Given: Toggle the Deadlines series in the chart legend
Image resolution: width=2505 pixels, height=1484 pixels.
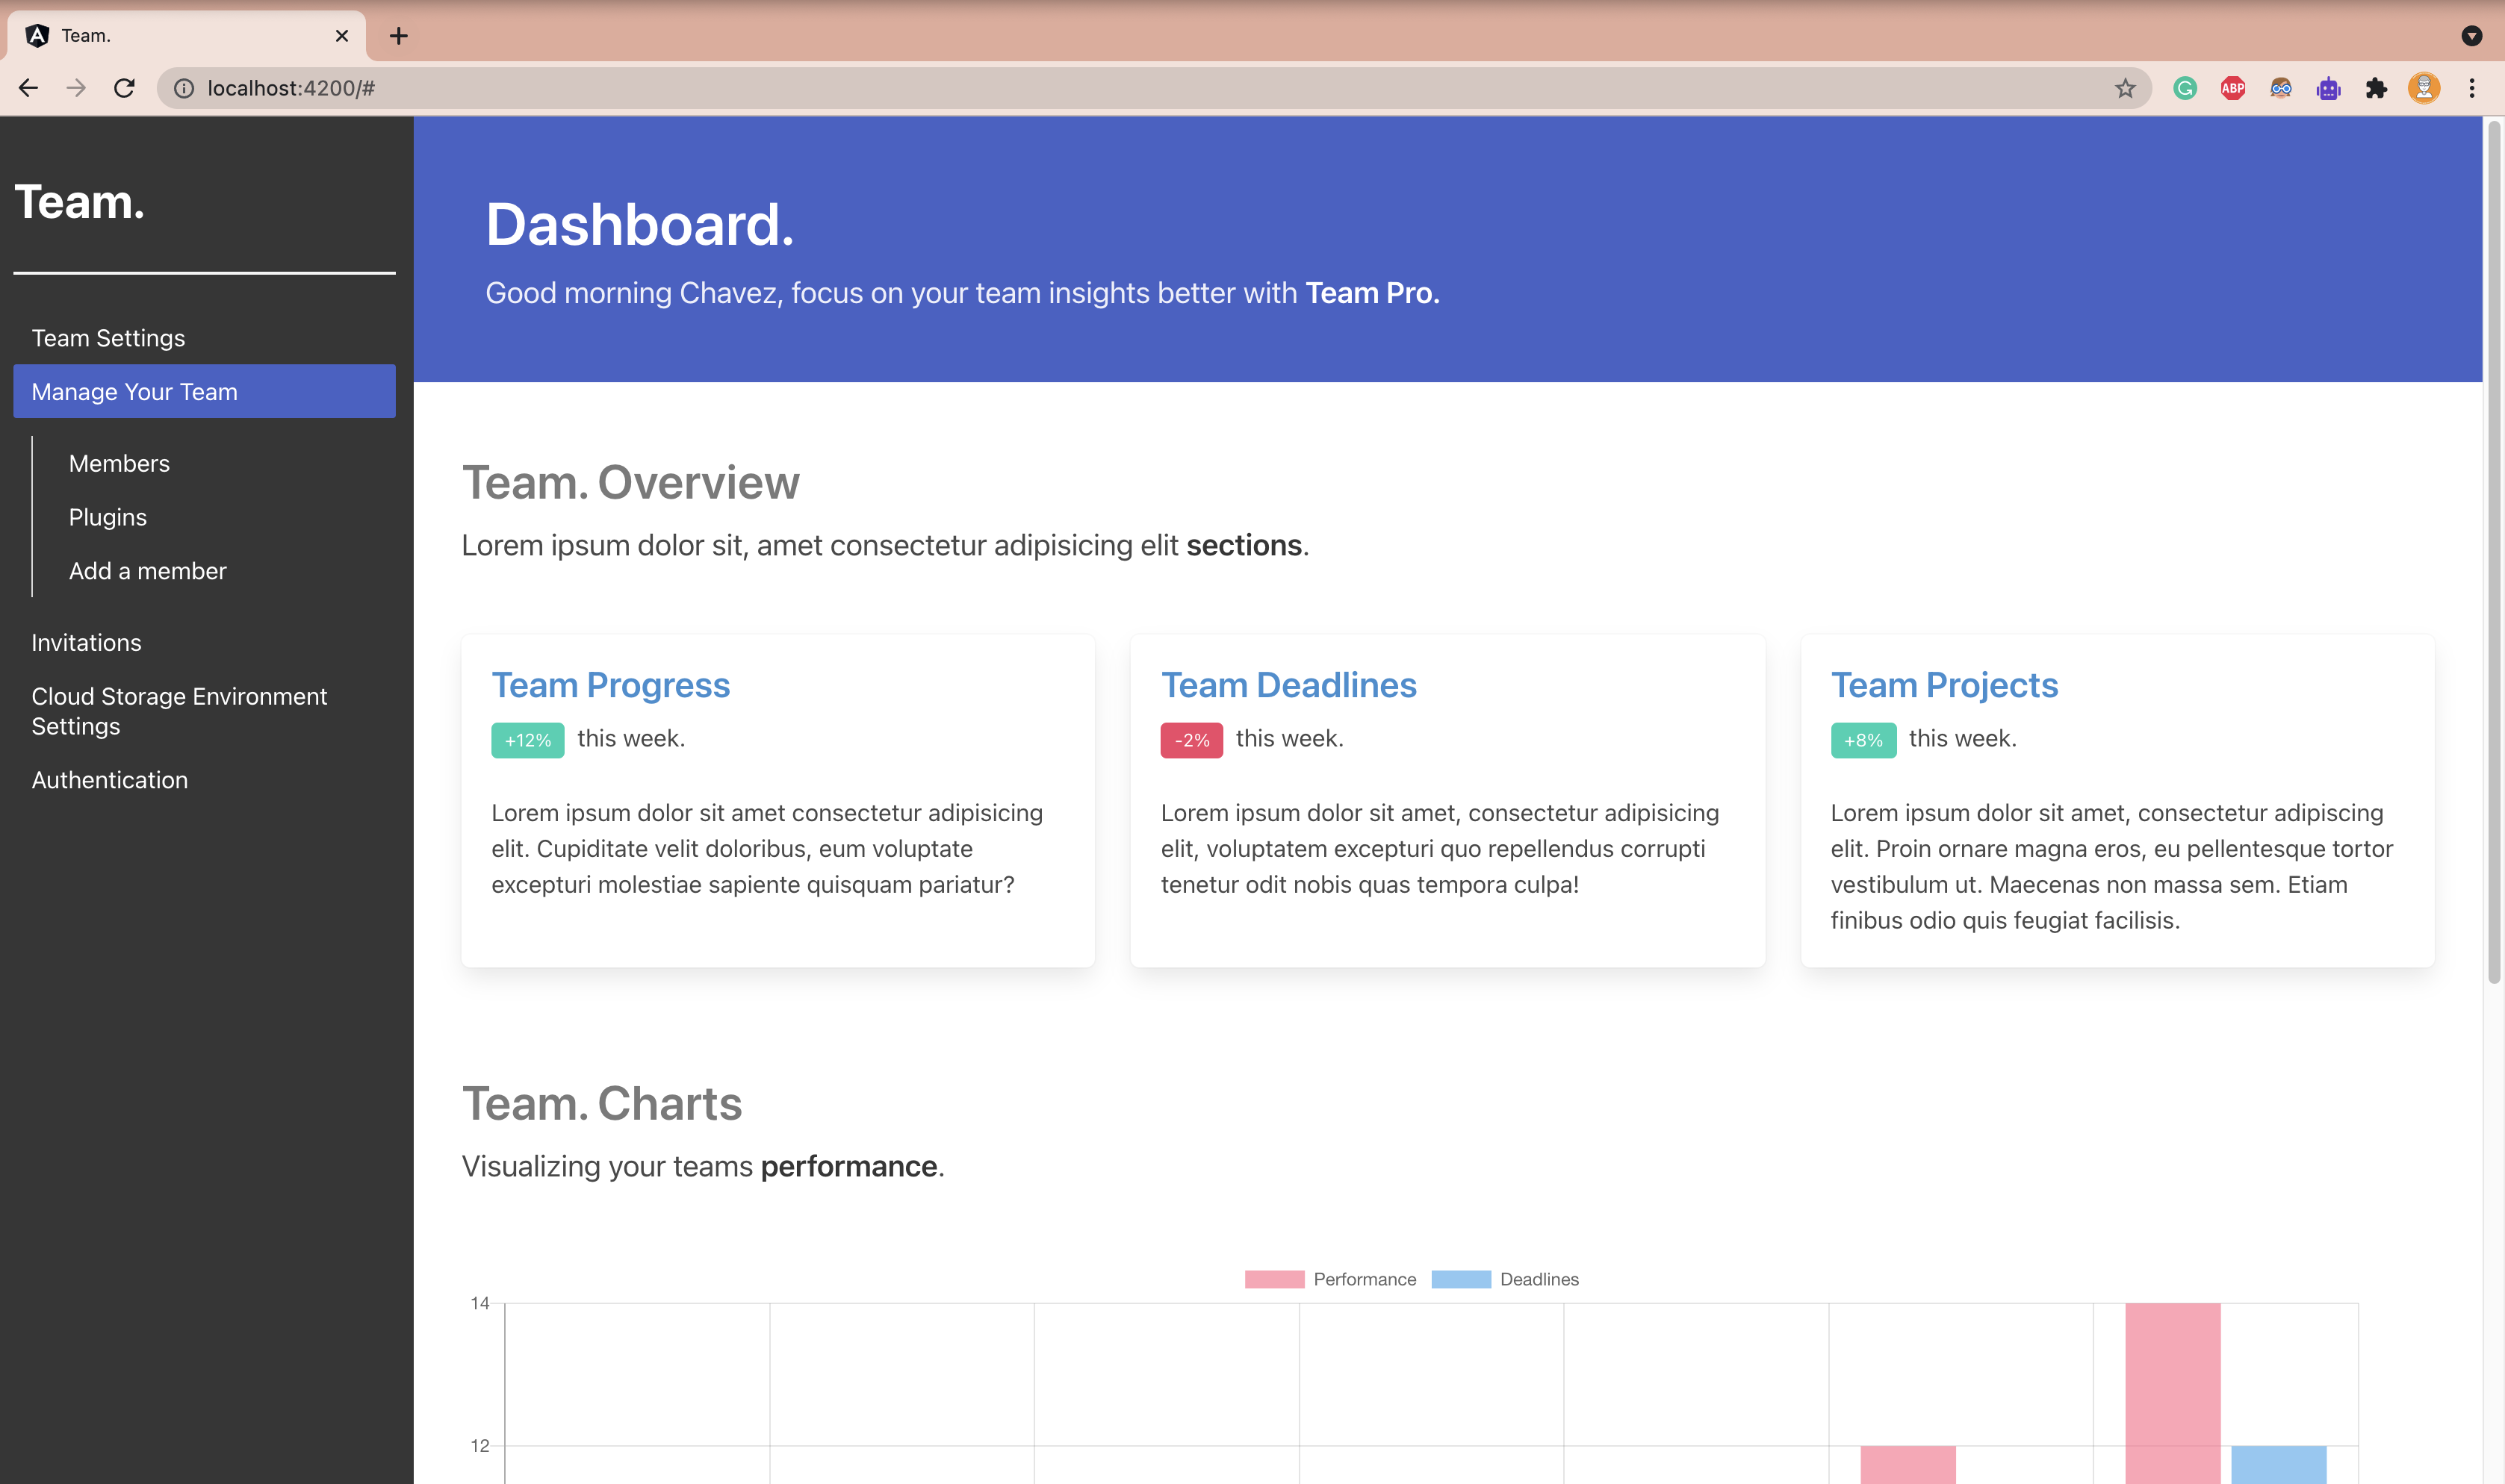Looking at the screenshot, I should [x=1539, y=1279].
